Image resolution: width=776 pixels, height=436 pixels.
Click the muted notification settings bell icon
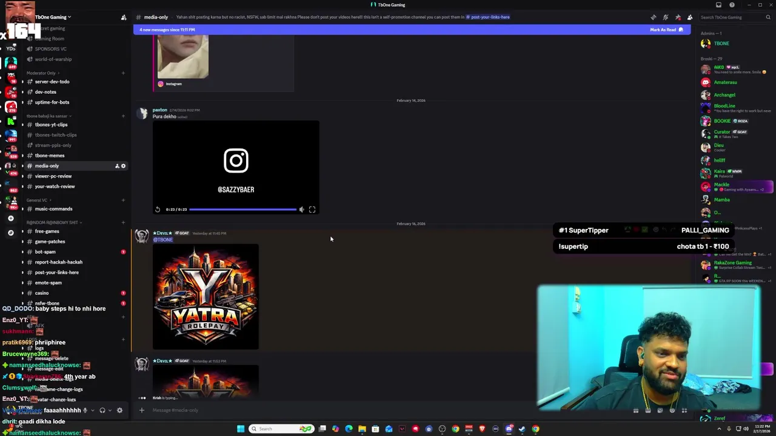coord(665,17)
